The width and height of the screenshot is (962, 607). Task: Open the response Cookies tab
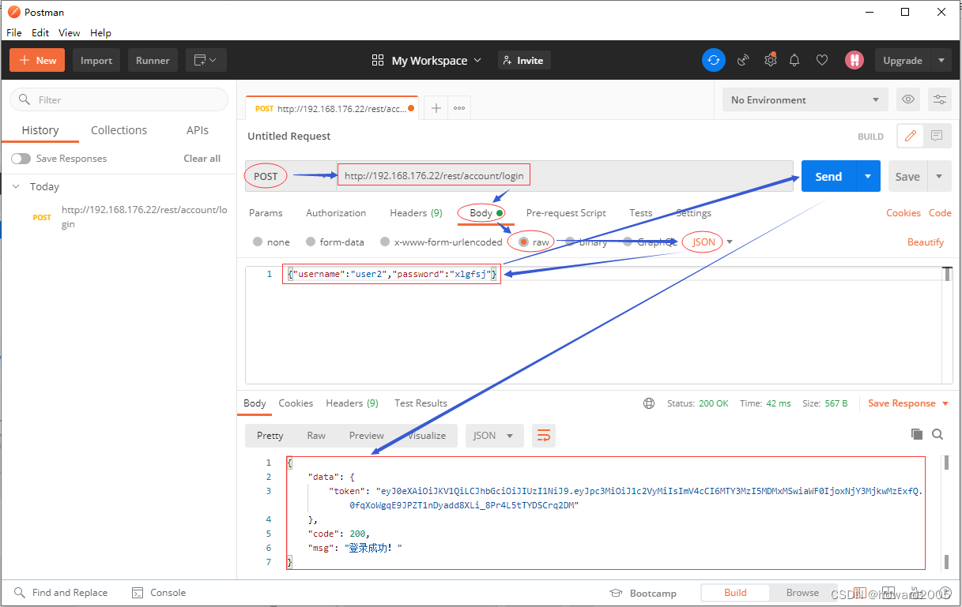[296, 403]
